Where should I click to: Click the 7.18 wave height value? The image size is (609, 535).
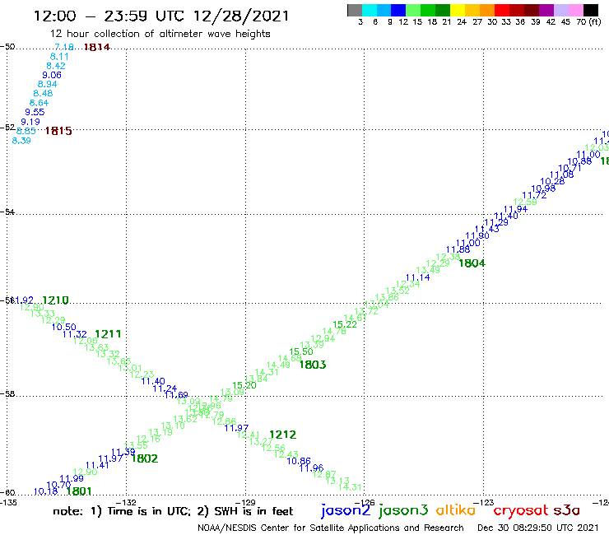point(64,47)
